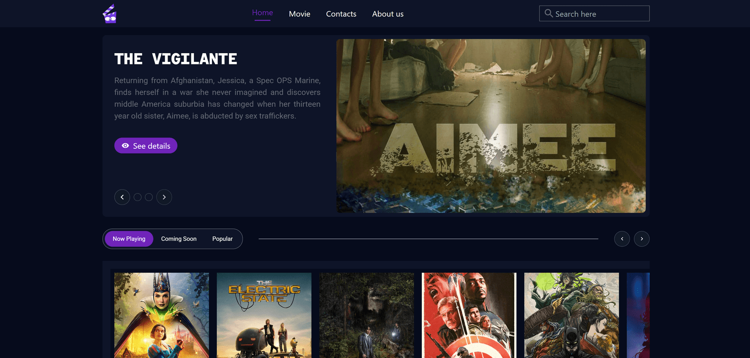Focus the Search here input field

(x=594, y=14)
